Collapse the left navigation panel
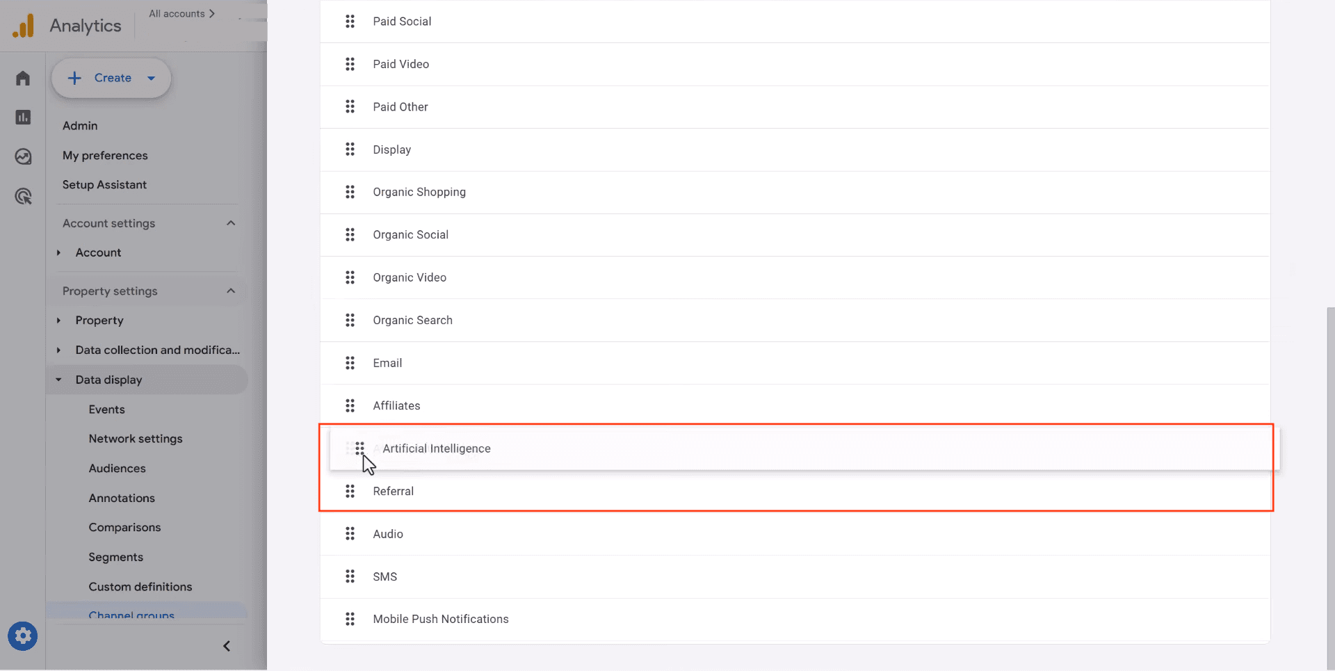 225,646
